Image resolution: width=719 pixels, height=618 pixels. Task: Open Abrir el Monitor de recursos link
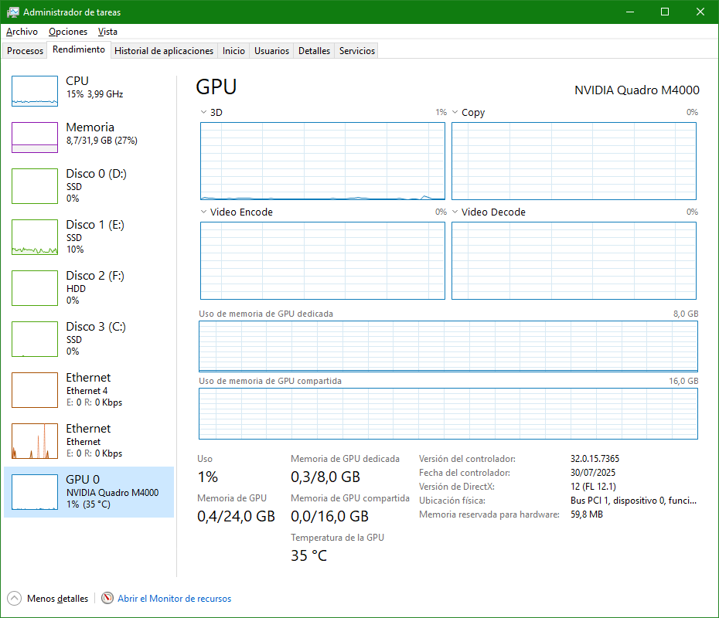174,598
